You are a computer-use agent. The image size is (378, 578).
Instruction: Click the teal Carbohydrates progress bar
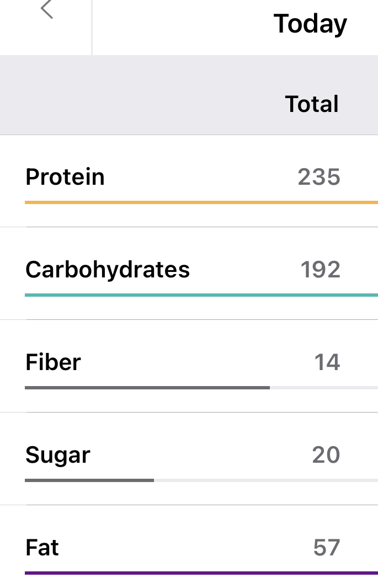coord(201,295)
